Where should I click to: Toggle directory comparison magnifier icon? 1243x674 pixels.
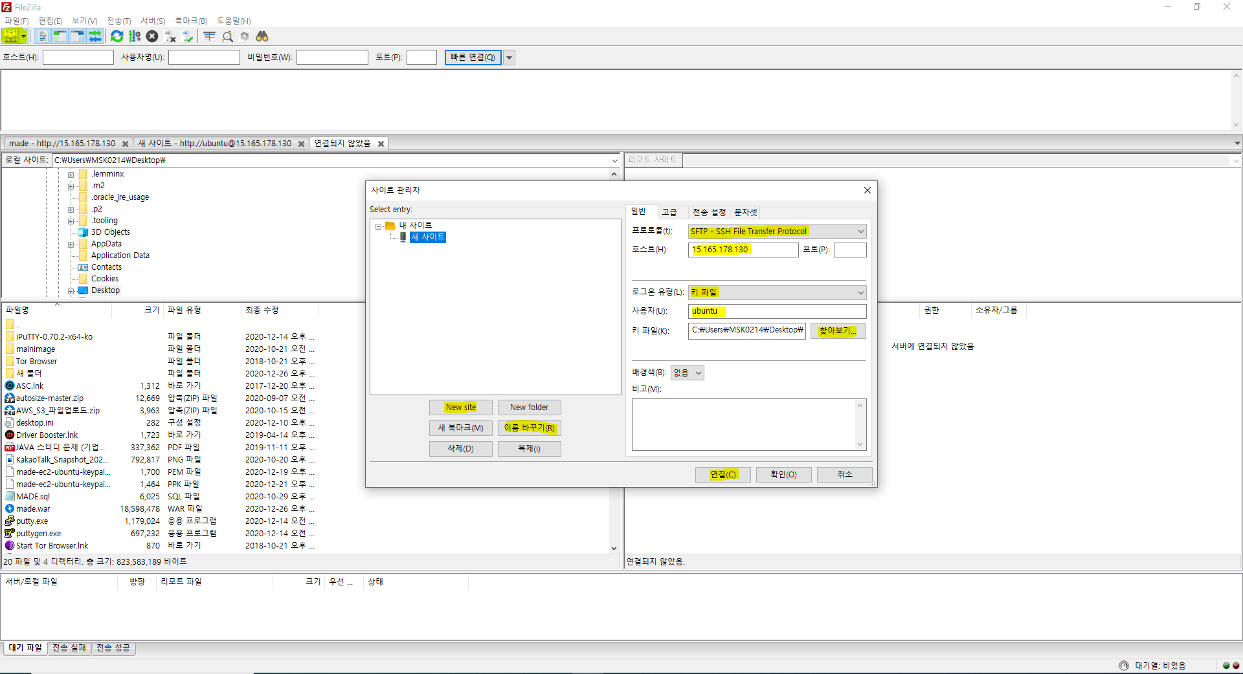tap(227, 36)
